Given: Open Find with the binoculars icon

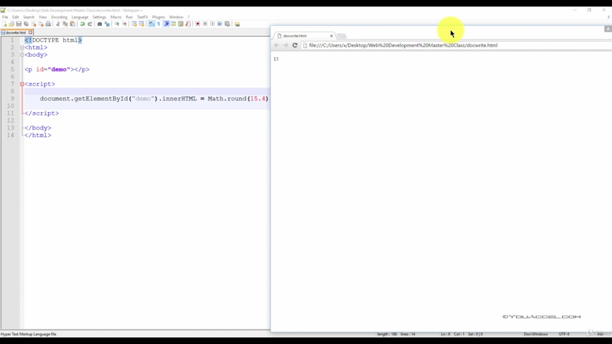Looking at the screenshot, I should pyautogui.click(x=99, y=24).
